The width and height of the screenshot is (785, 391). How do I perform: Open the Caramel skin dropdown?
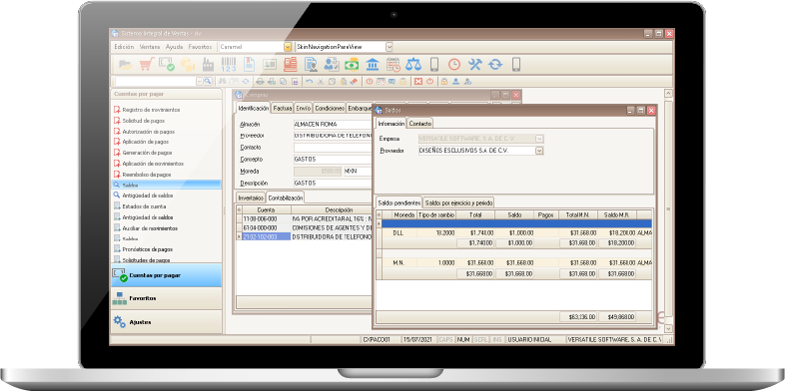pyautogui.click(x=288, y=47)
